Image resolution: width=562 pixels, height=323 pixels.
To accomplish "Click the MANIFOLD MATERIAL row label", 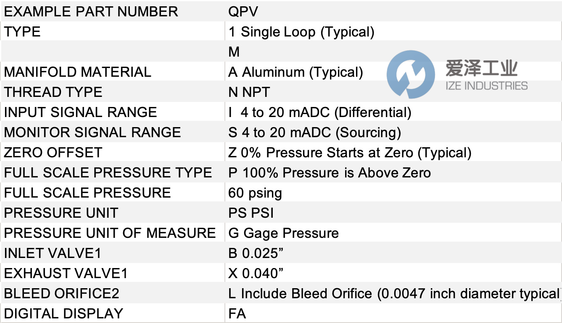I will [77, 72].
